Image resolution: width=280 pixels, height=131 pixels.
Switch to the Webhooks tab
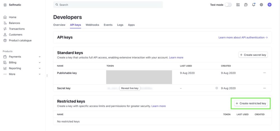click(92, 25)
